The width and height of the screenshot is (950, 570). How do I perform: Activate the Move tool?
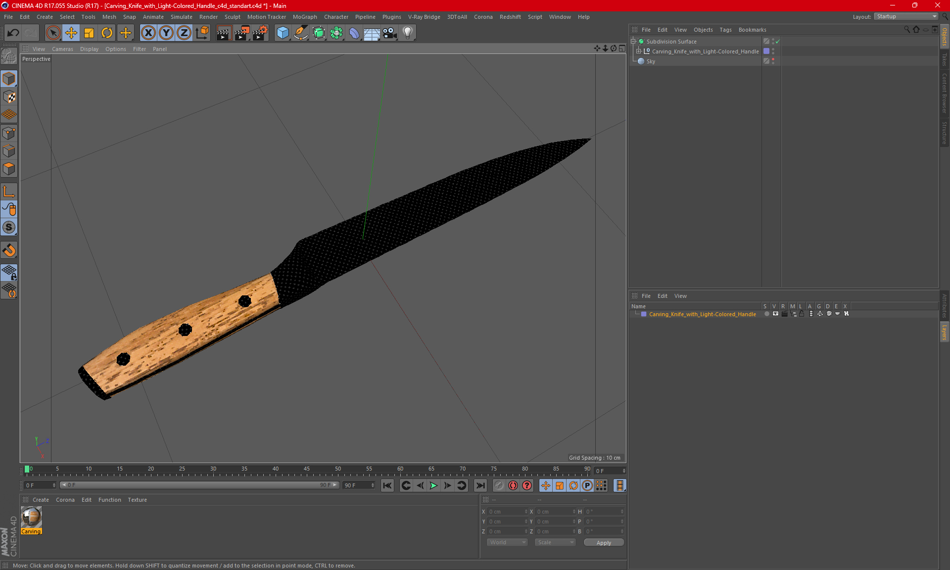coord(71,33)
